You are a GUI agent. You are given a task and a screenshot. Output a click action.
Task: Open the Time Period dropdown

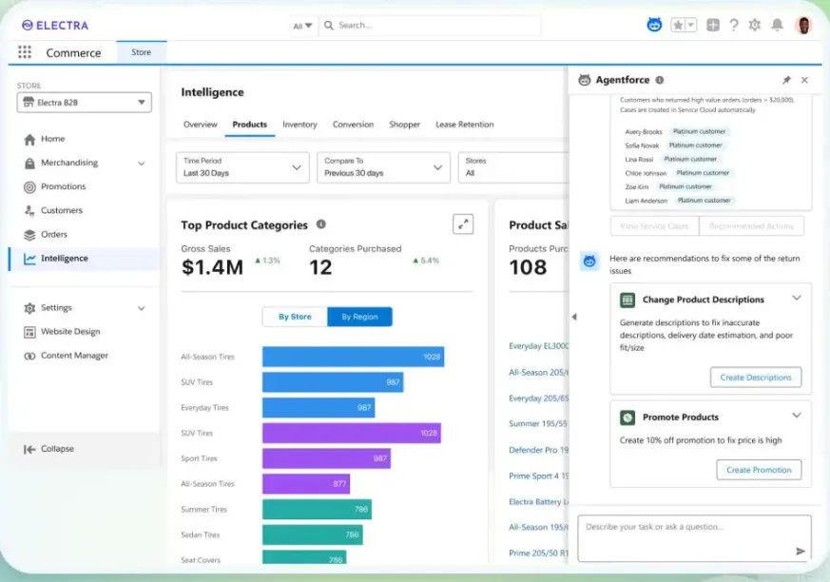tap(242, 167)
